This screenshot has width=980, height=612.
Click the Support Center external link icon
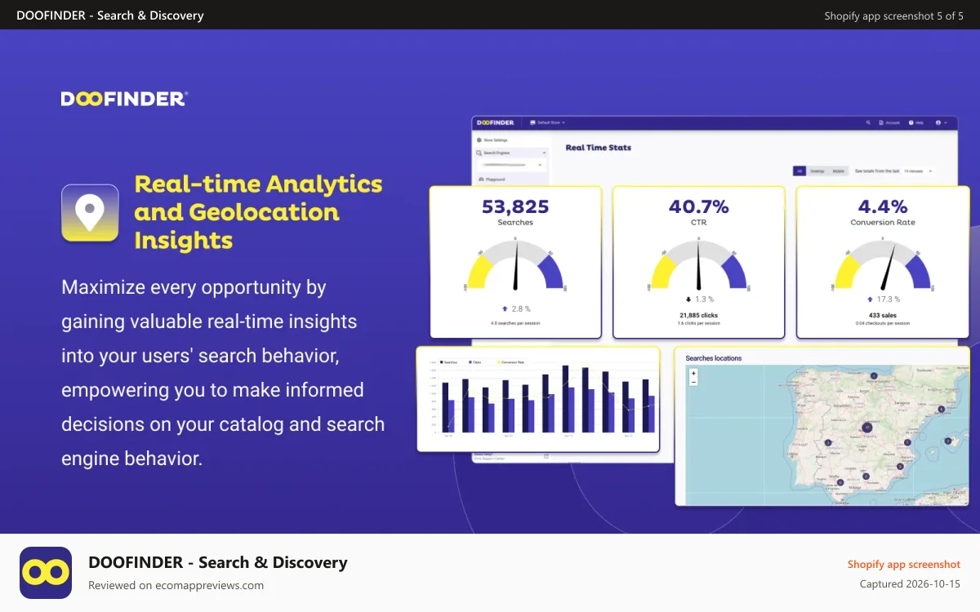click(x=546, y=456)
